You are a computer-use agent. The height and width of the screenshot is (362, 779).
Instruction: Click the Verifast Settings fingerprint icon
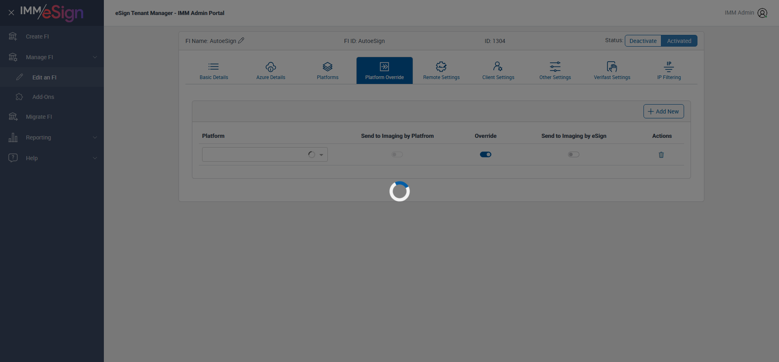[612, 66]
